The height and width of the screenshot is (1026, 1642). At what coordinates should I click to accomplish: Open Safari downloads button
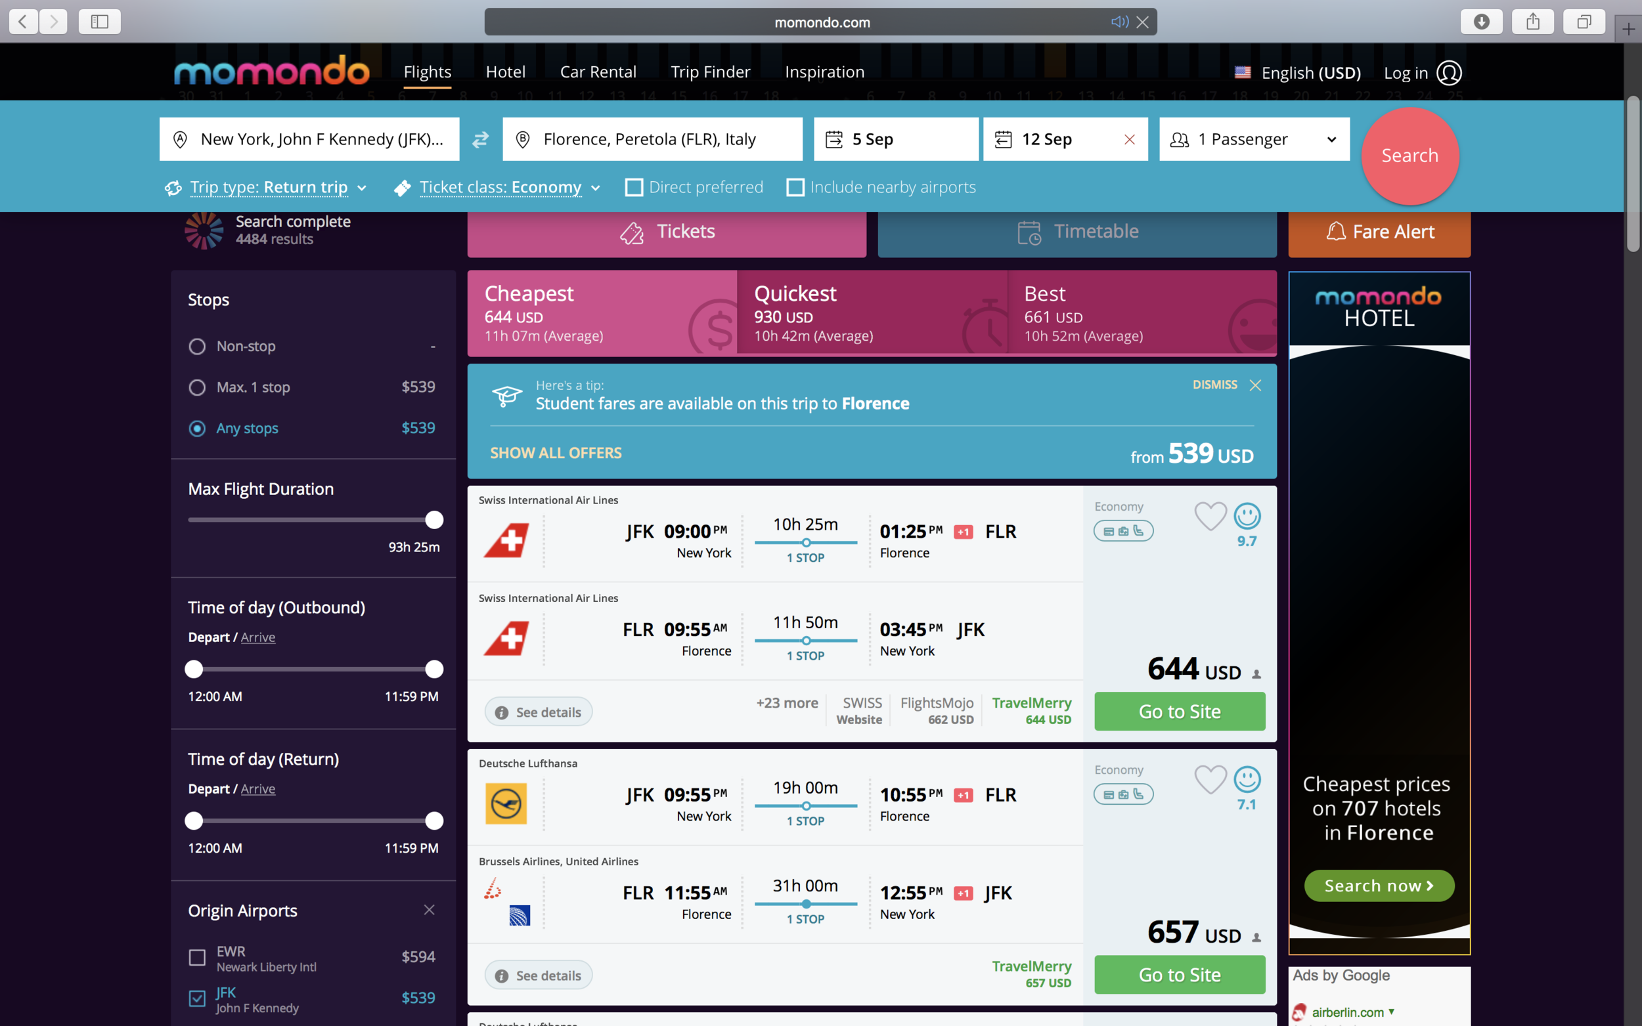click(1482, 22)
